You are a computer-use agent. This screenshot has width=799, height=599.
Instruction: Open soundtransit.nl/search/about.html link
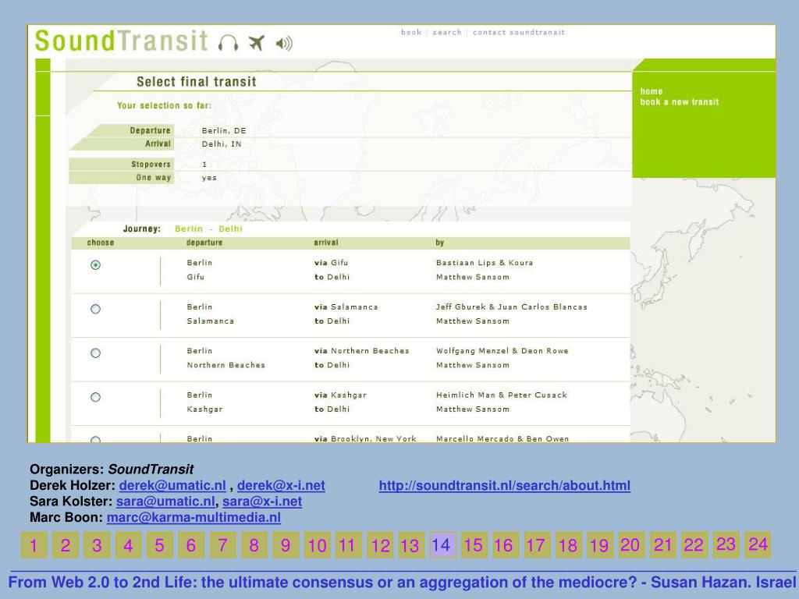pyautogui.click(x=505, y=485)
